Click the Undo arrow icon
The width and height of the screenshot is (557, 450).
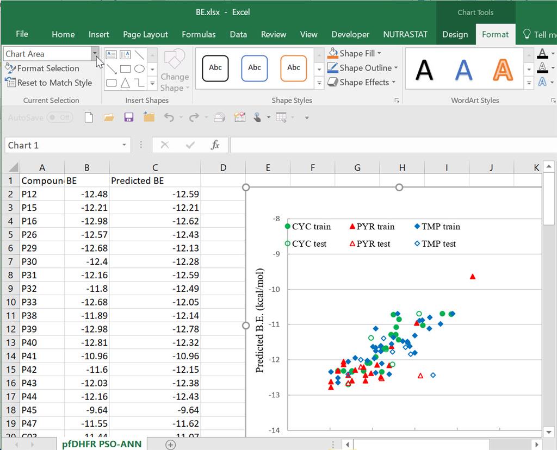[169, 117]
